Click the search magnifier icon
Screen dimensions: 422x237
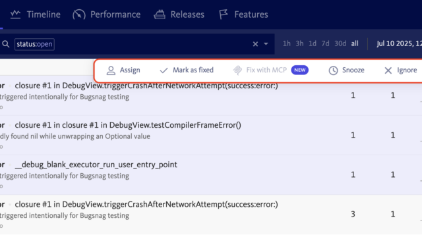[6, 44]
